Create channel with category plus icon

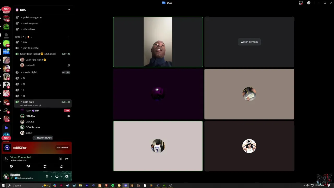click(69, 37)
